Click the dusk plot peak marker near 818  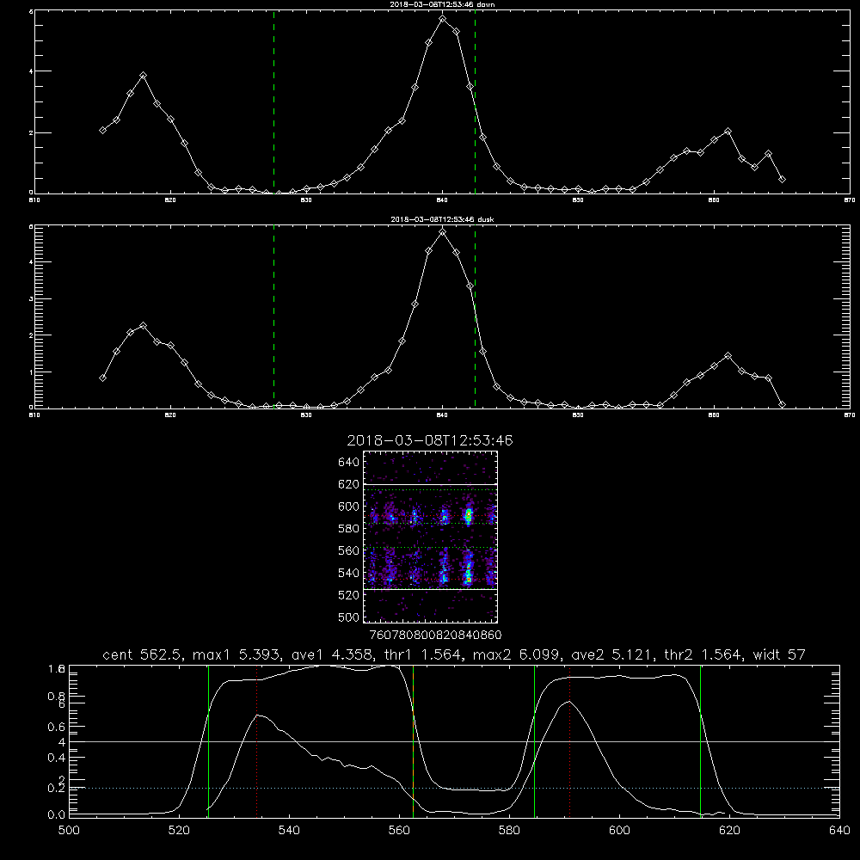tap(143, 326)
